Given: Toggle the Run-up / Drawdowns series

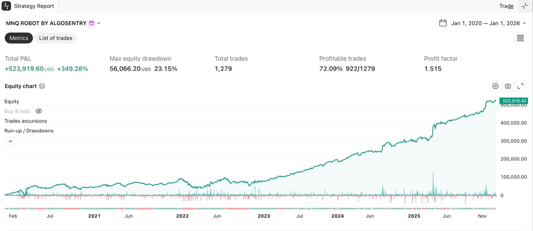Looking at the screenshot, I should click(x=29, y=131).
